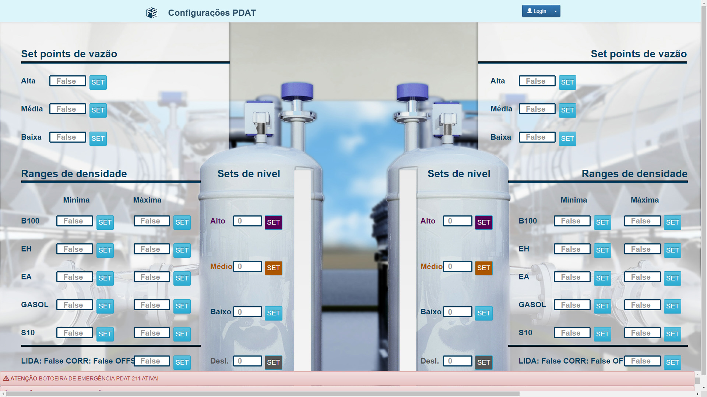
Task: Click left GASOL Máxima density input field
Action: coord(152,305)
